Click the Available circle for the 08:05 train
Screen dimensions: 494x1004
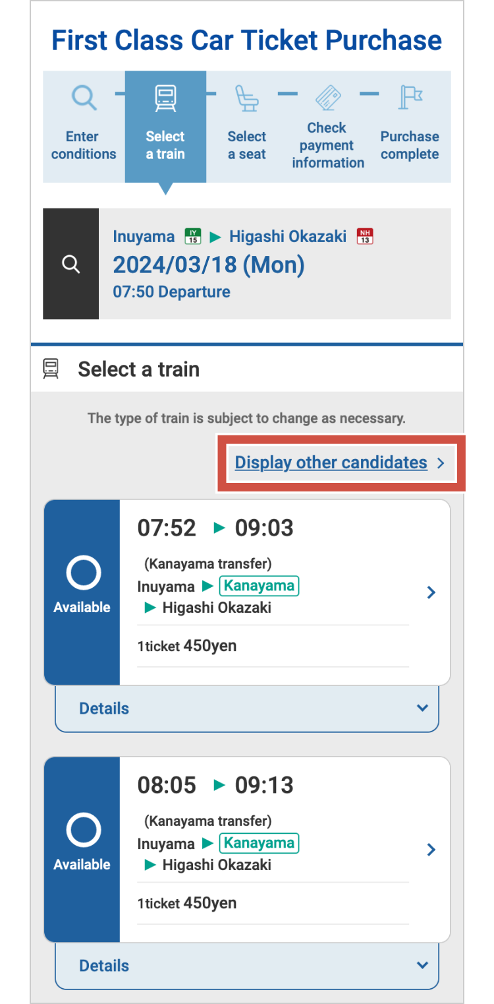[83, 830]
